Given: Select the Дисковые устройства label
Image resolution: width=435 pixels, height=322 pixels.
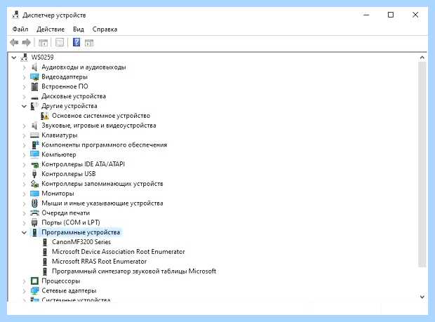Looking at the screenshot, I should (x=74, y=96).
